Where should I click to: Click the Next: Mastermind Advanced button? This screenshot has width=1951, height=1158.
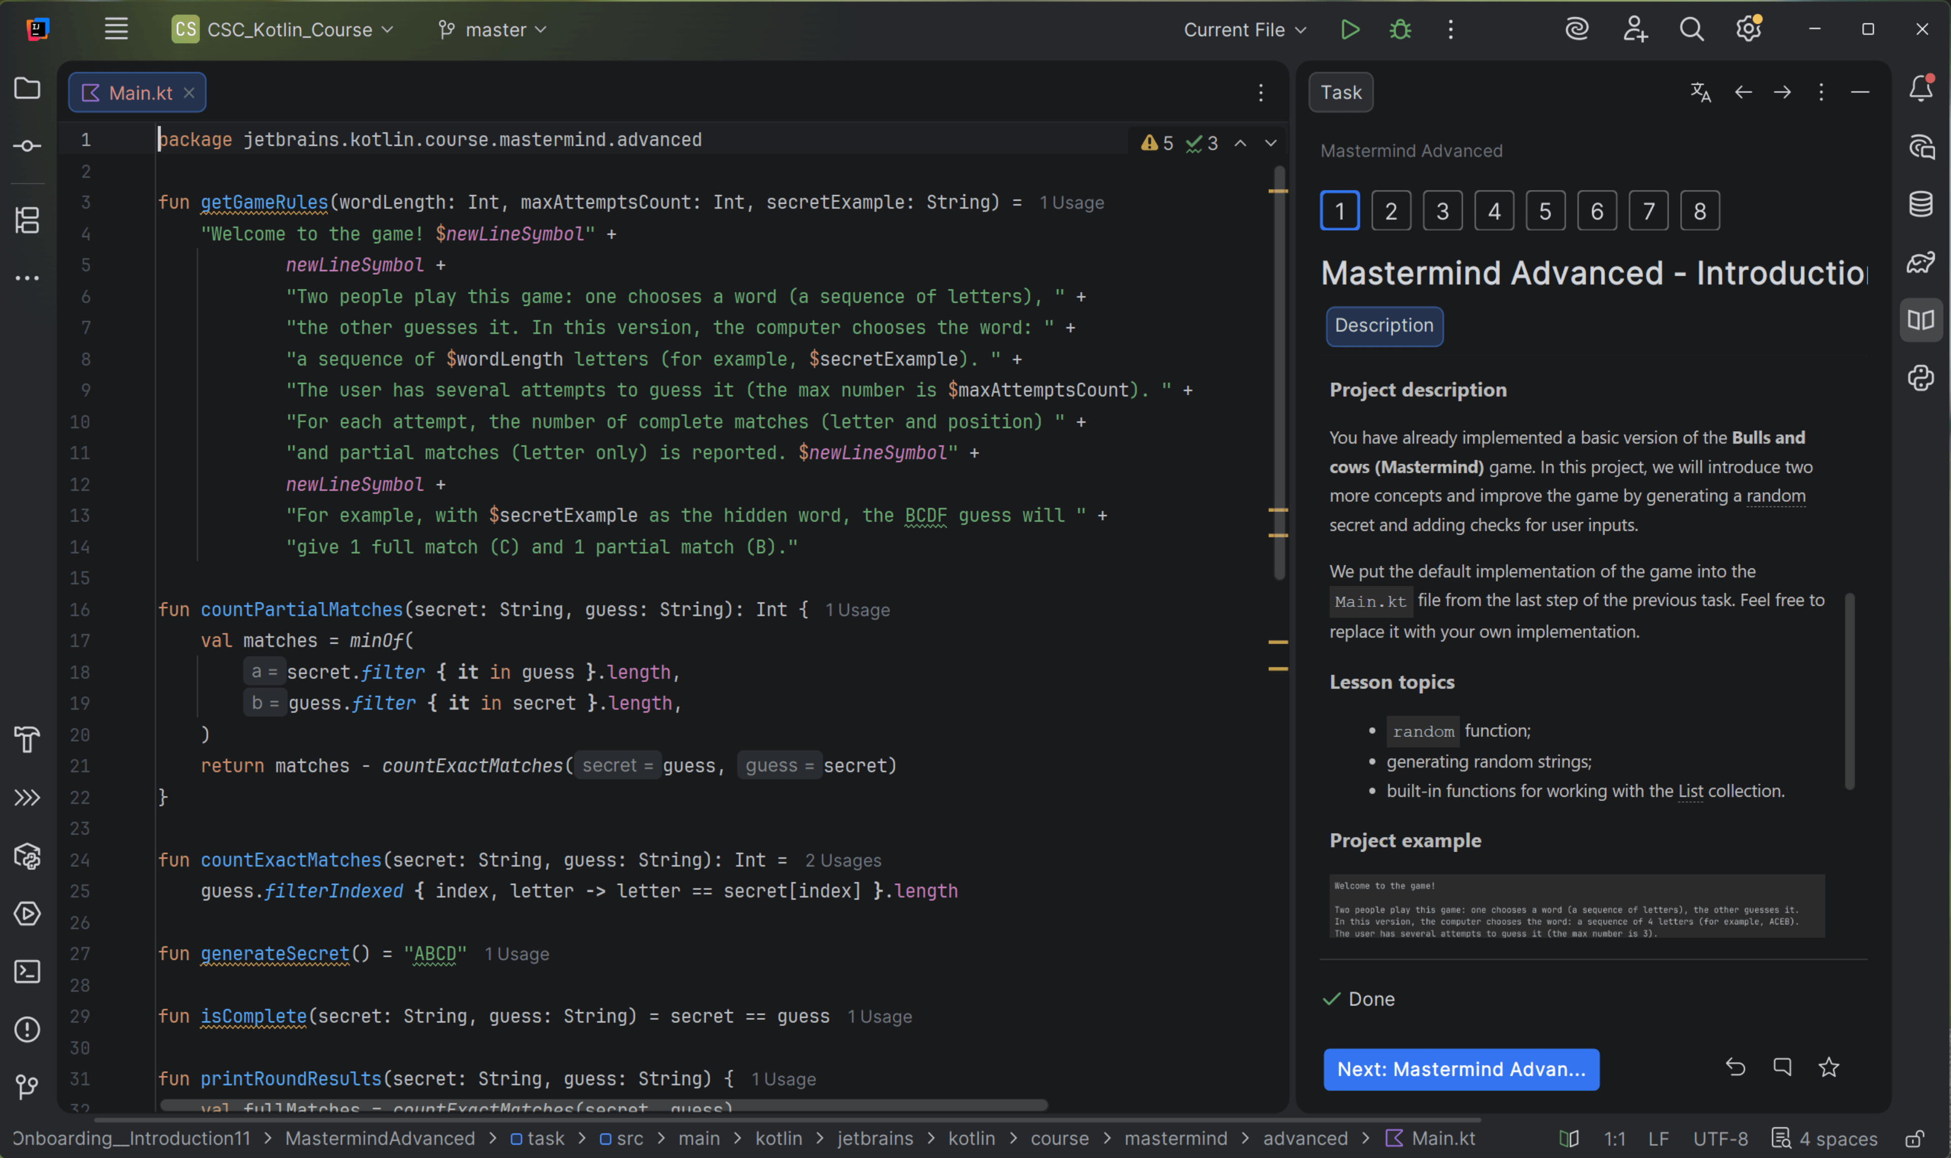point(1461,1069)
